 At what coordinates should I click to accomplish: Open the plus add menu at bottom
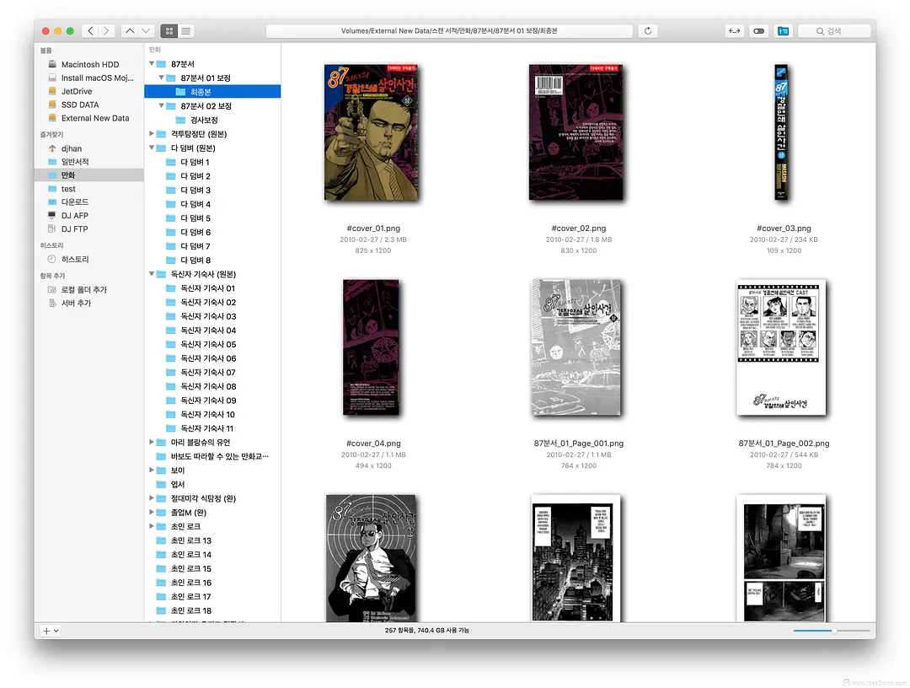(x=51, y=631)
